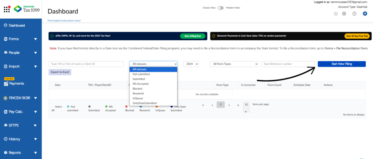Viewport: 373px width, 159px height.
Task: Click the Start New Filing button
Action: click(x=341, y=64)
